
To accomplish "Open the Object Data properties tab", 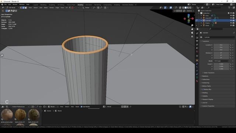I will (x=197, y=78).
